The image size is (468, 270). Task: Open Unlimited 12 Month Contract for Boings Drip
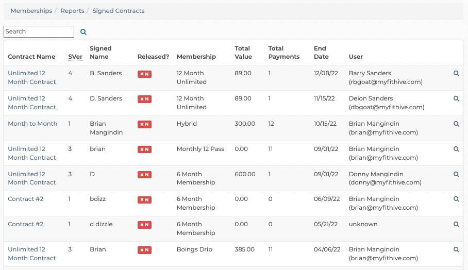[x=31, y=254]
